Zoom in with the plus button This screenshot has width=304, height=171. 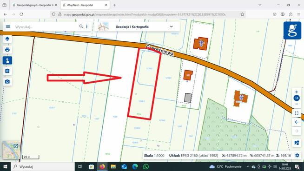297,92
